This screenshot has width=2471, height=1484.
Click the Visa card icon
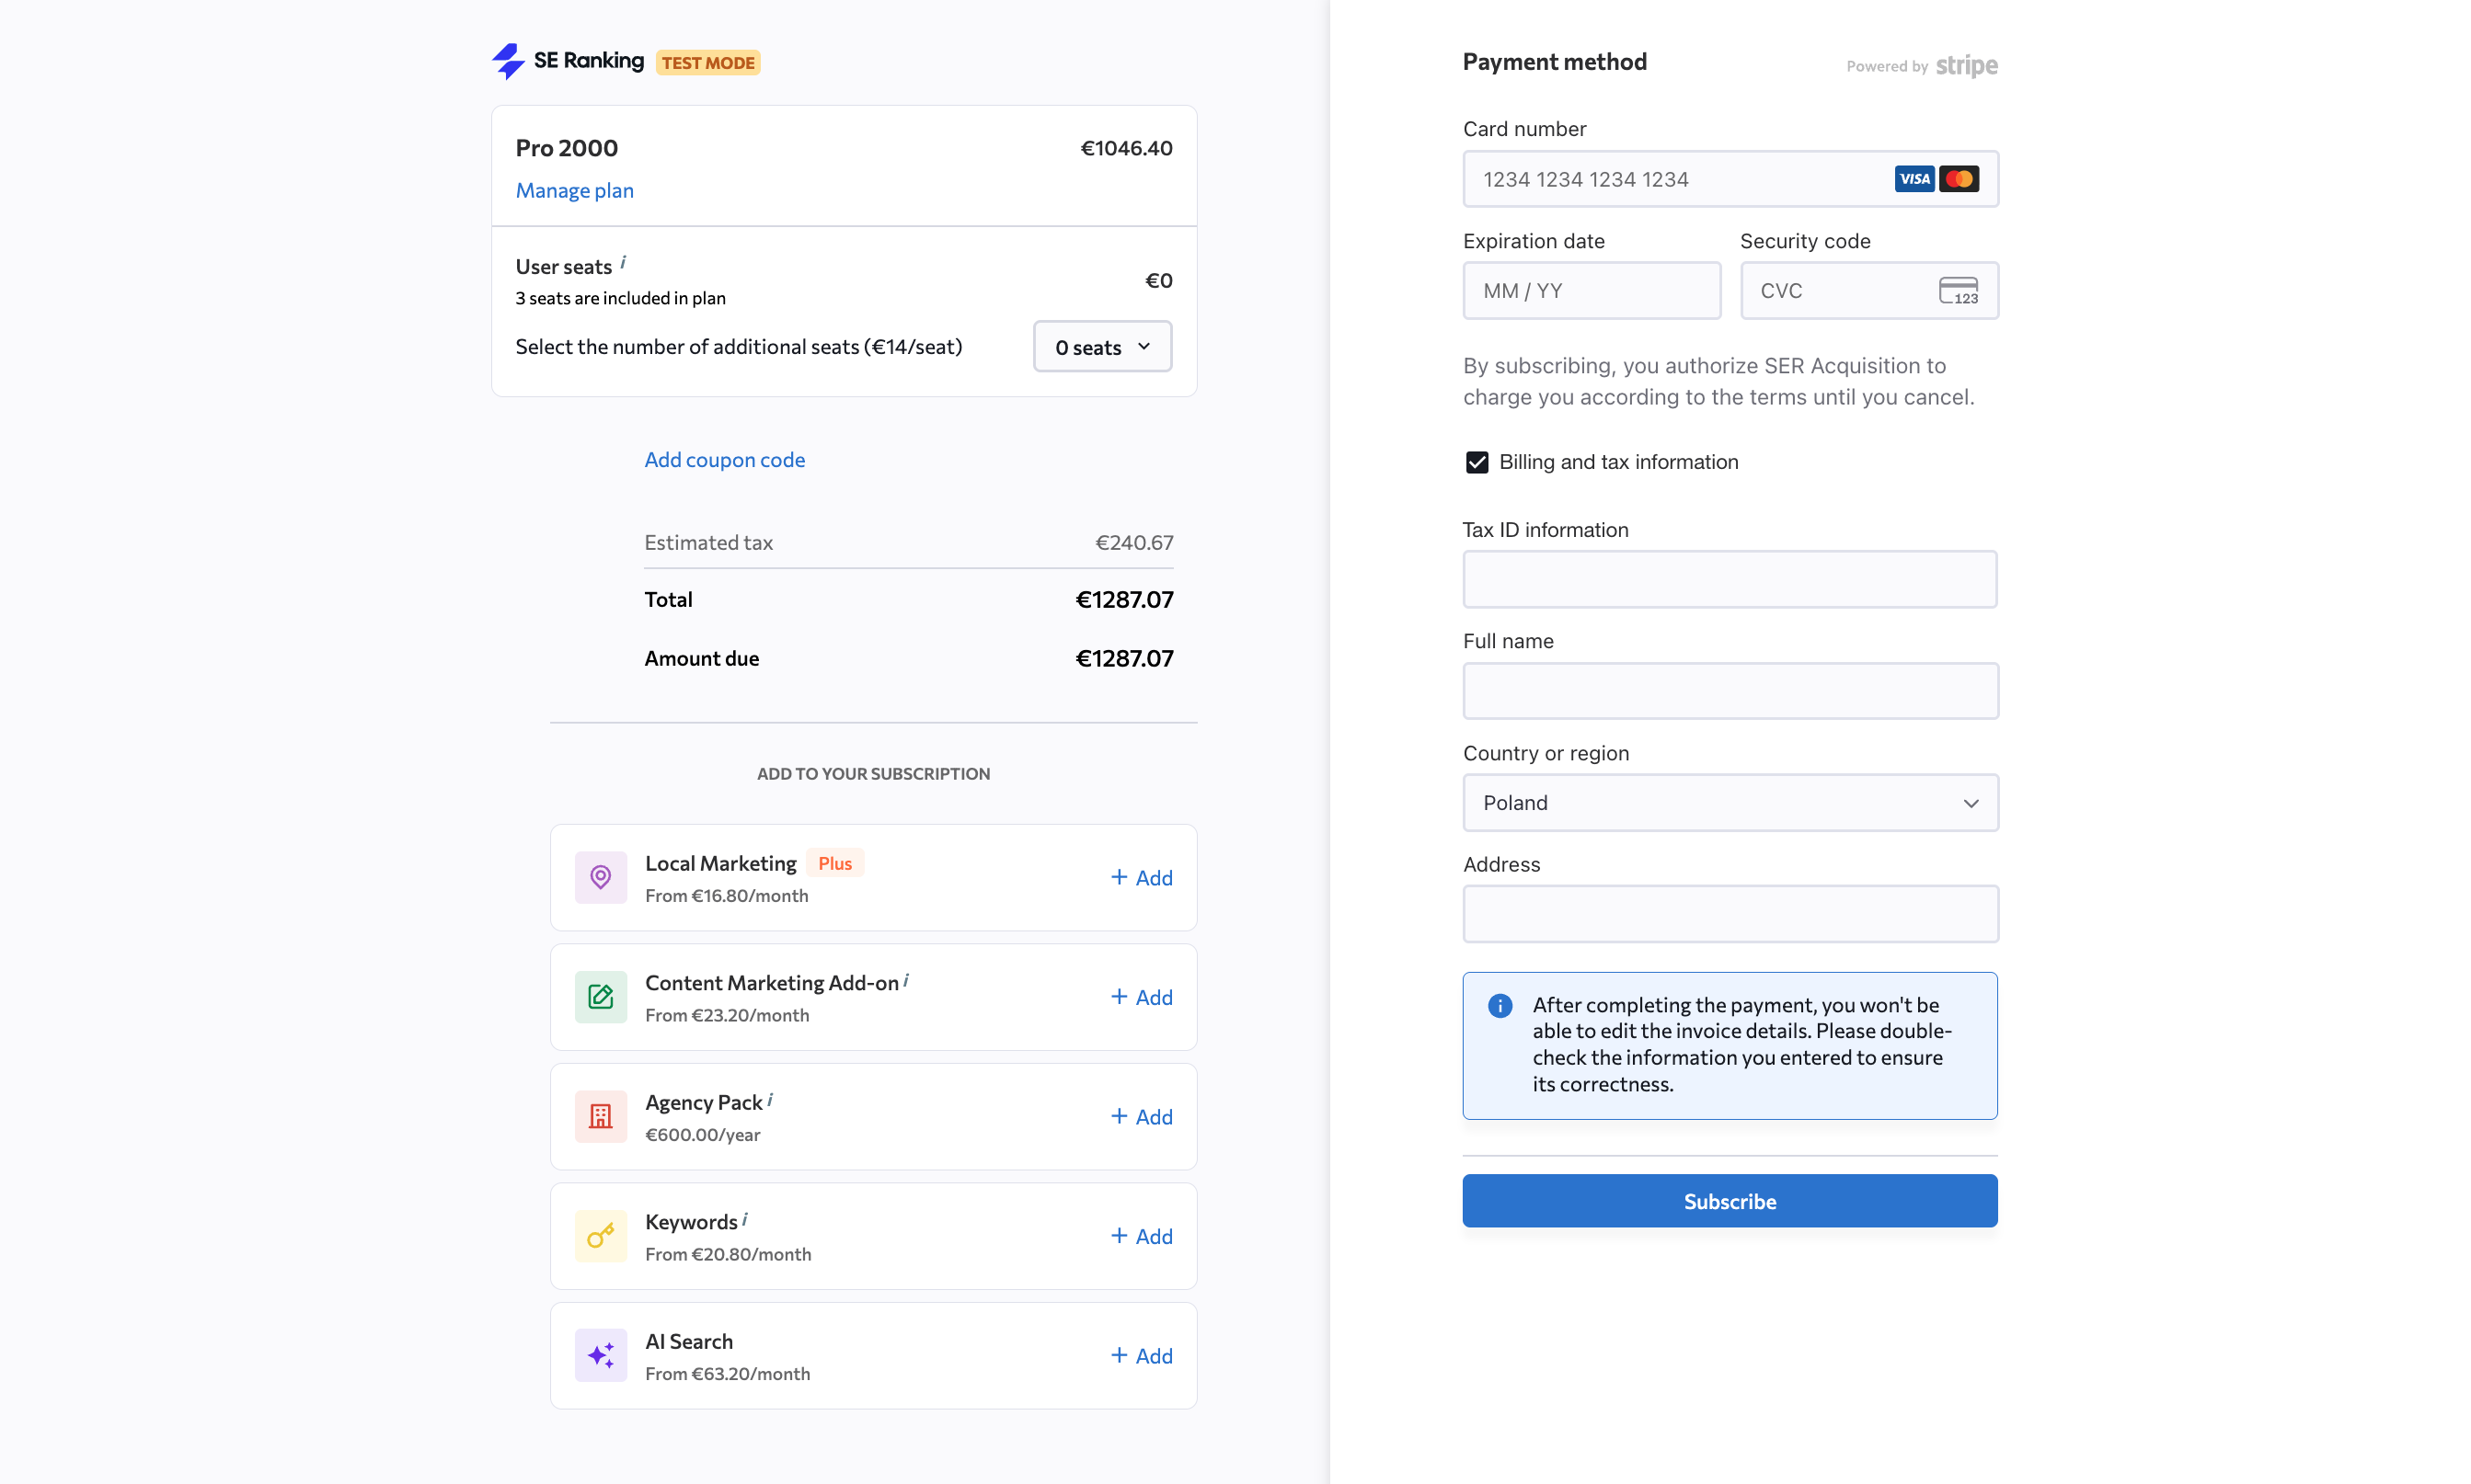pos(1914,178)
